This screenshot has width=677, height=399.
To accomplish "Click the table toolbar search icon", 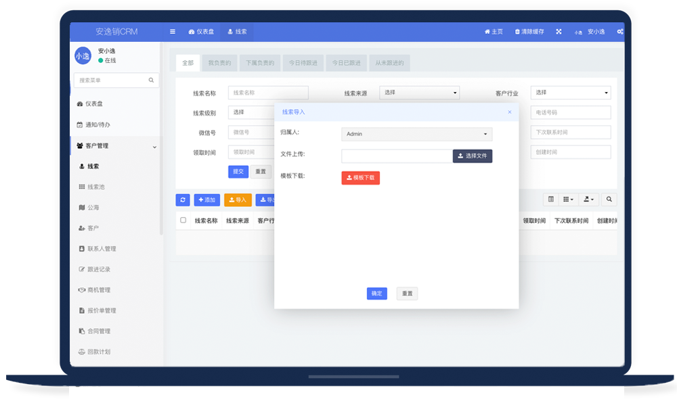I will [609, 199].
